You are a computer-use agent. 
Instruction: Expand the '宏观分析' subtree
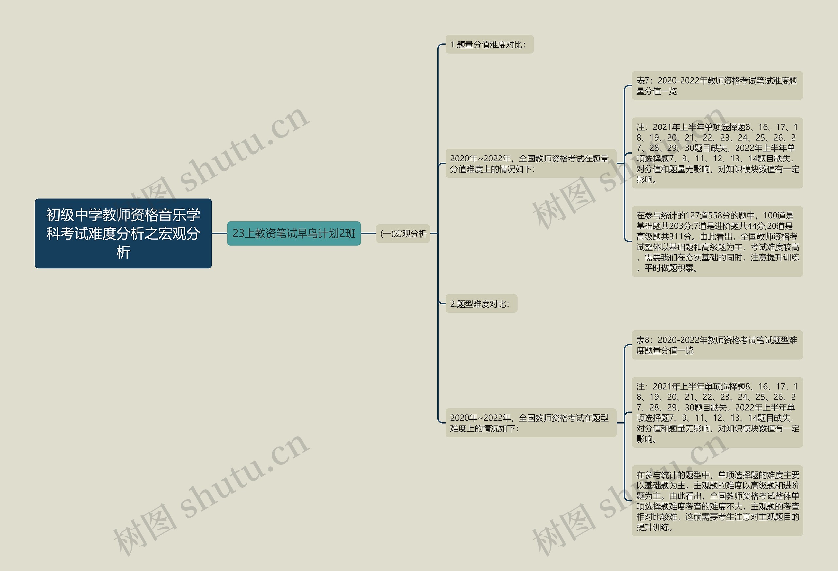click(x=413, y=236)
